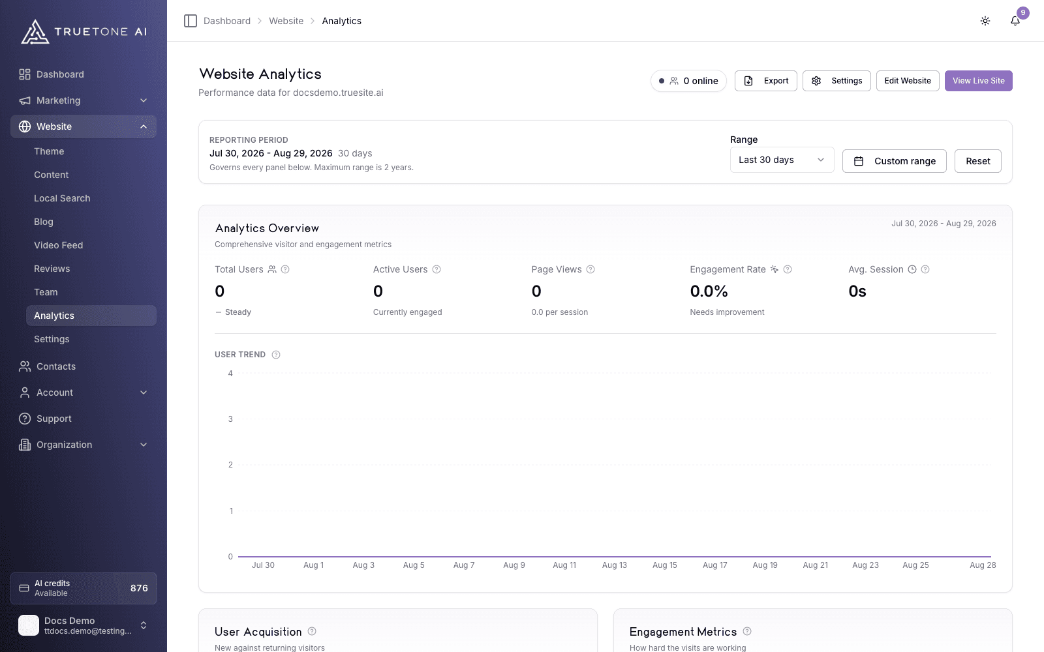Screen dimensions: 1044x652
Task: Click the 876 credits value
Action: tap(139, 588)
